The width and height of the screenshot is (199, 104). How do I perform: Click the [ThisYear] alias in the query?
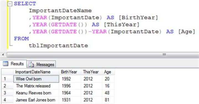coord(122,24)
